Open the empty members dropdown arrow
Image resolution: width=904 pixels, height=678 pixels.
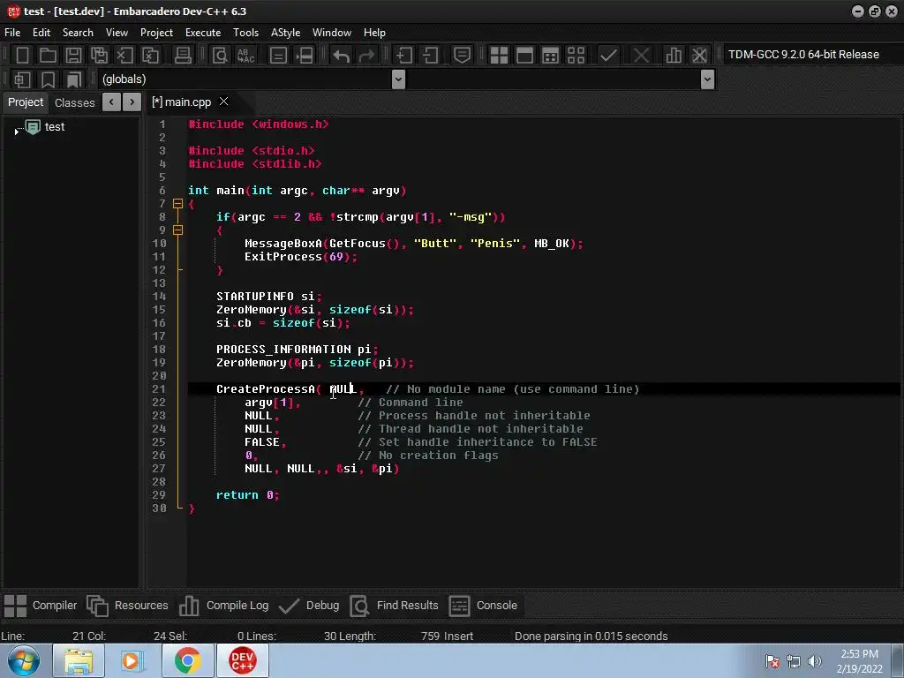click(707, 79)
